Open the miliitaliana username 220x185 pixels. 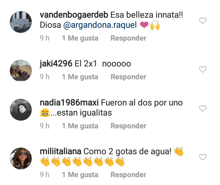pos(61,151)
